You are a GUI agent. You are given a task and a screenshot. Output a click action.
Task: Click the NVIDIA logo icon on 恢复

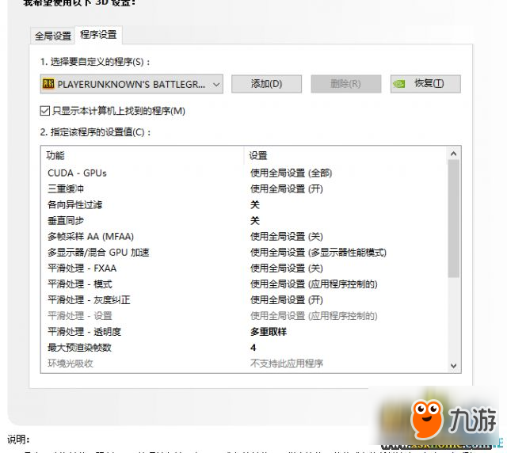coord(399,84)
